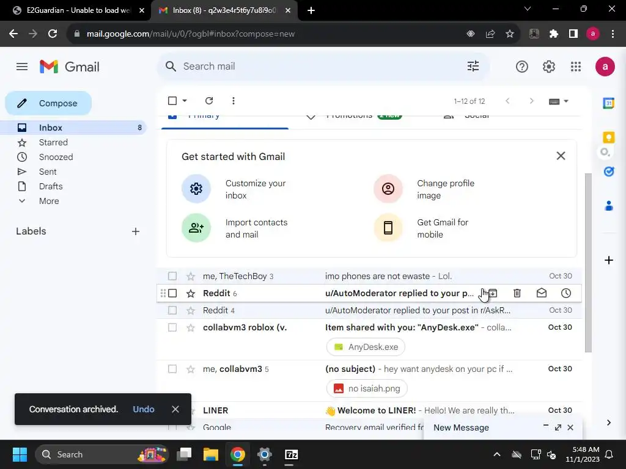Tick the collabvm3 roblox email checkbox

172,327
